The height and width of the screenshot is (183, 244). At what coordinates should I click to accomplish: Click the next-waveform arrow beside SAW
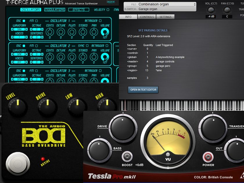(26, 29)
